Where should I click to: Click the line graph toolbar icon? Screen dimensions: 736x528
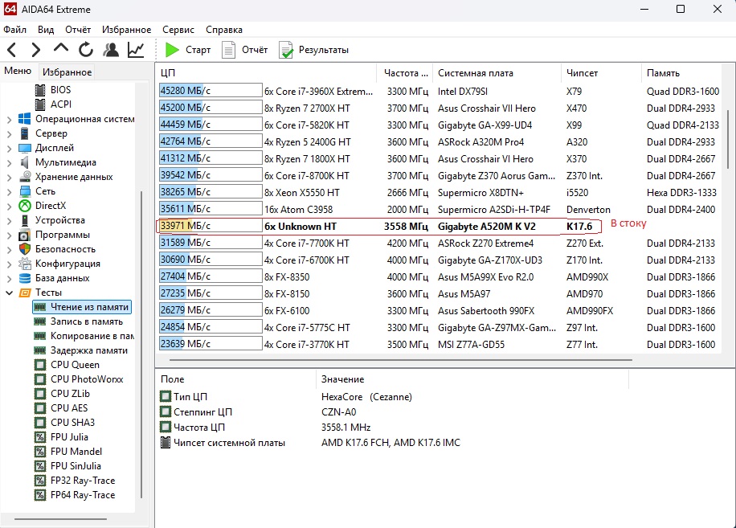click(136, 49)
